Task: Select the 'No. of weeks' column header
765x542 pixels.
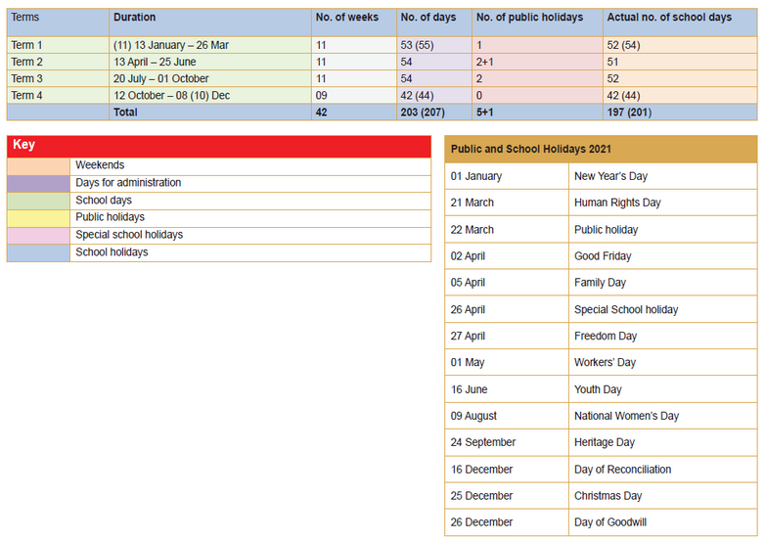Action: [x=354, y=23]
